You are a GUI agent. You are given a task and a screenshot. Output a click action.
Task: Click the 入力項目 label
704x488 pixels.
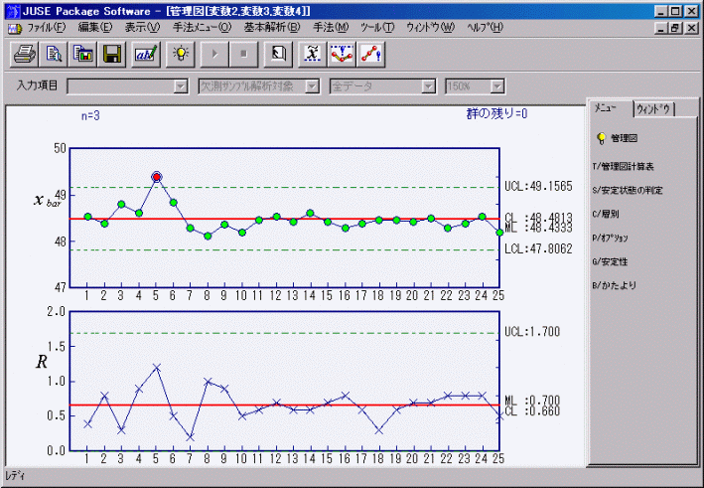[x=38, y=85]
